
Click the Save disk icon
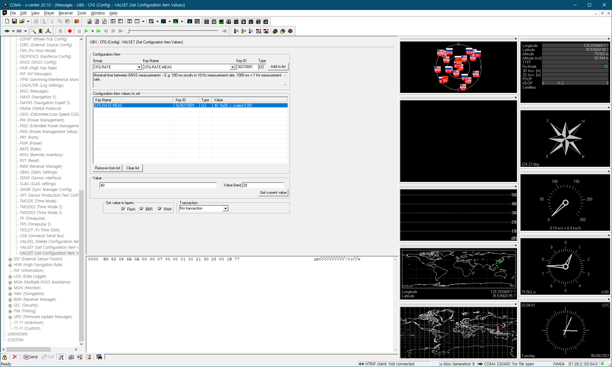coord(14,21)
